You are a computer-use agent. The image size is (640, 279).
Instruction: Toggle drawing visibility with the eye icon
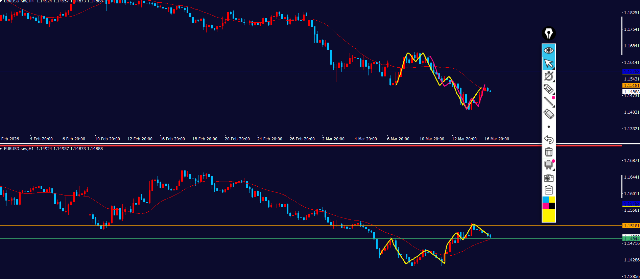tap(548, 50)
